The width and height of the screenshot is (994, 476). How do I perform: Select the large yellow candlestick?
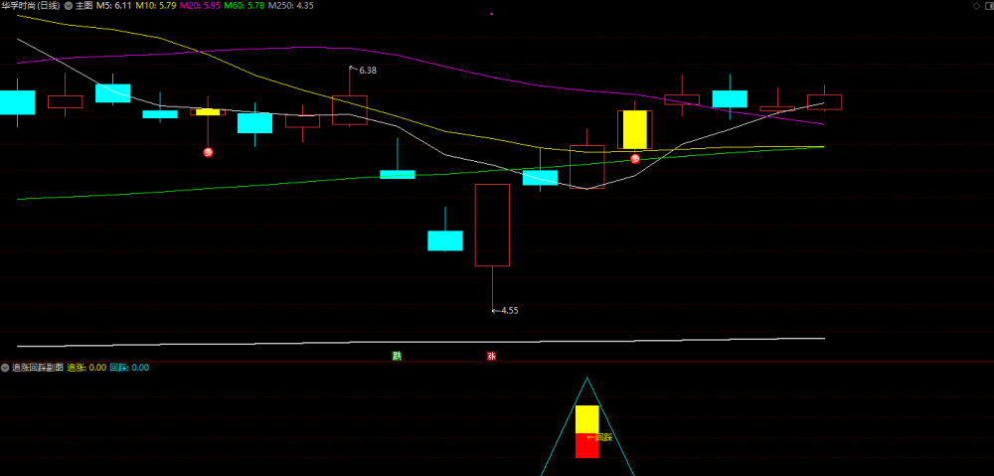634,129
